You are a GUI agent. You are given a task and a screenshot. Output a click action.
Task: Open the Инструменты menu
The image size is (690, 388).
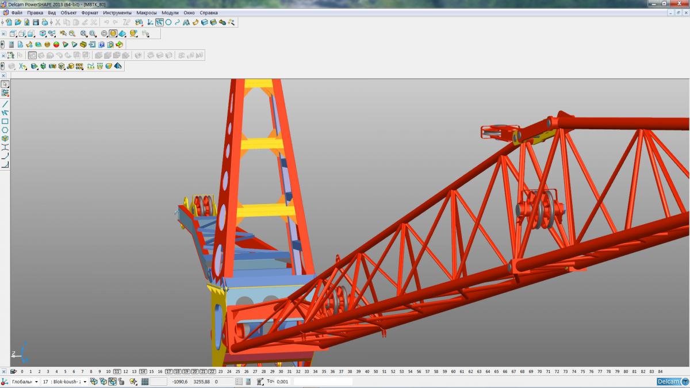point(117,12)
